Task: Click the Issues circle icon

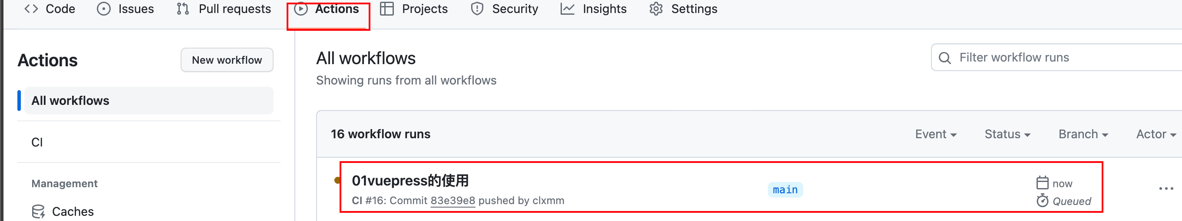Action: pos(104,9)
